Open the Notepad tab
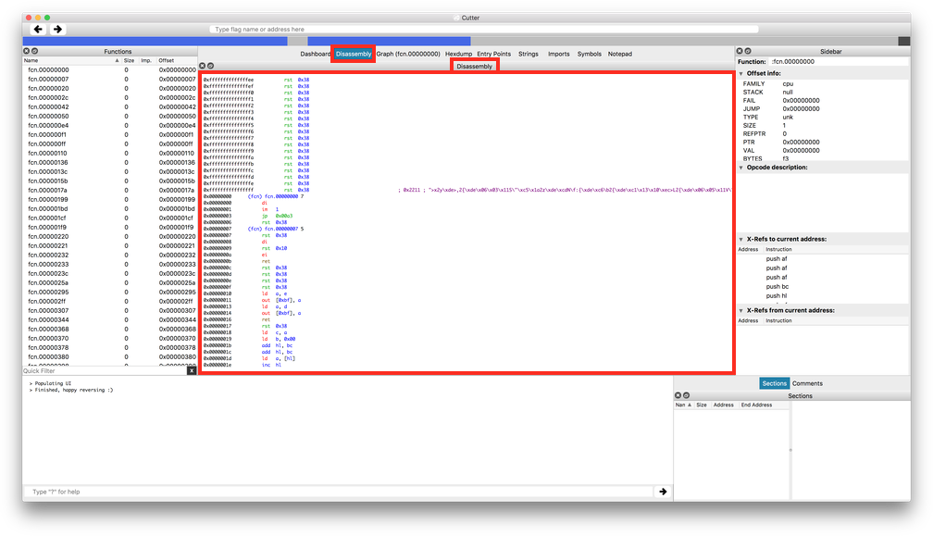933x536 pixels. pyautogui.click(x=620, y=54)
